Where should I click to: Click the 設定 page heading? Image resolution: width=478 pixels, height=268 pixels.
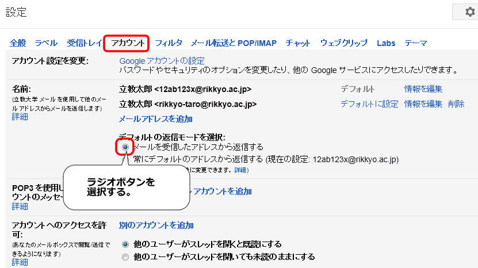click(16, 12)
